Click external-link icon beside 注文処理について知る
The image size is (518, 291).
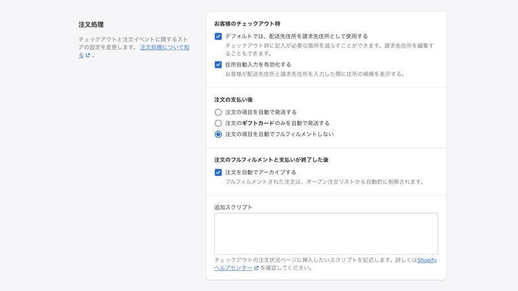tap(88, 56)
